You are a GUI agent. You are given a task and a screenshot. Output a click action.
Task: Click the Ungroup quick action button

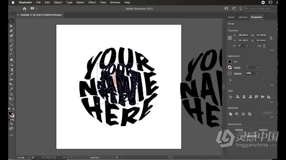pyautogui.click(x=263, y=130)
